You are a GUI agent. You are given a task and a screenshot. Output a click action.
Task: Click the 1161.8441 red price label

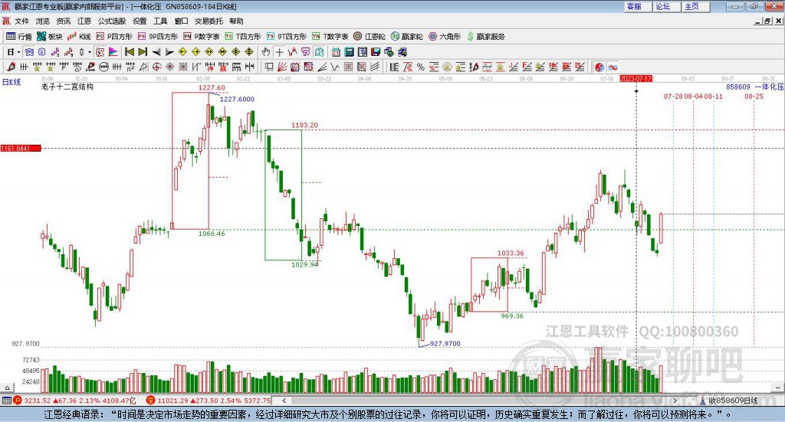coord(21,149)
